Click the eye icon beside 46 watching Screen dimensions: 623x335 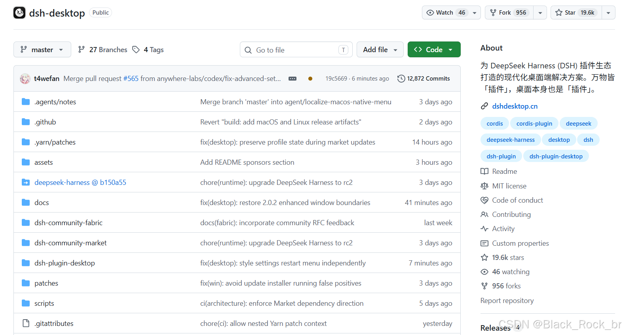pyautogui.click(x=484, y=272)
